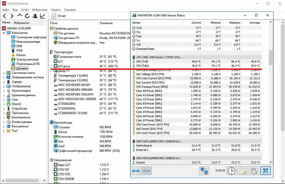Click HWiNFO Minimum column header
285x184 pixels.
tap(212, 23)
